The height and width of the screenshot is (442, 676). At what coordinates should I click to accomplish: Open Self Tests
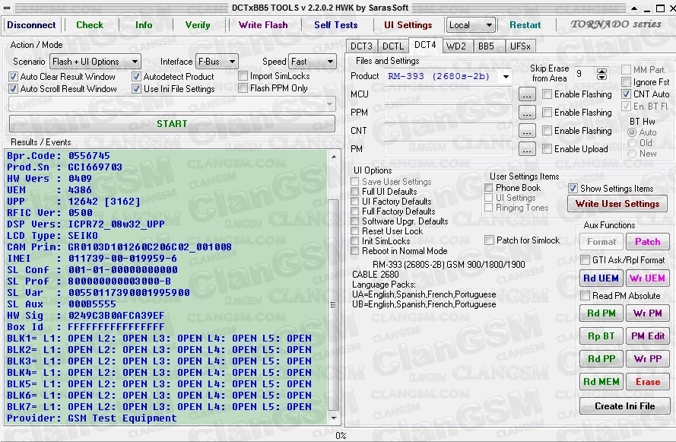(336, 25)
